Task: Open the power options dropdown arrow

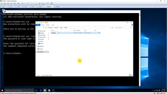Action: pyautogui.click(x=24, y=3)
